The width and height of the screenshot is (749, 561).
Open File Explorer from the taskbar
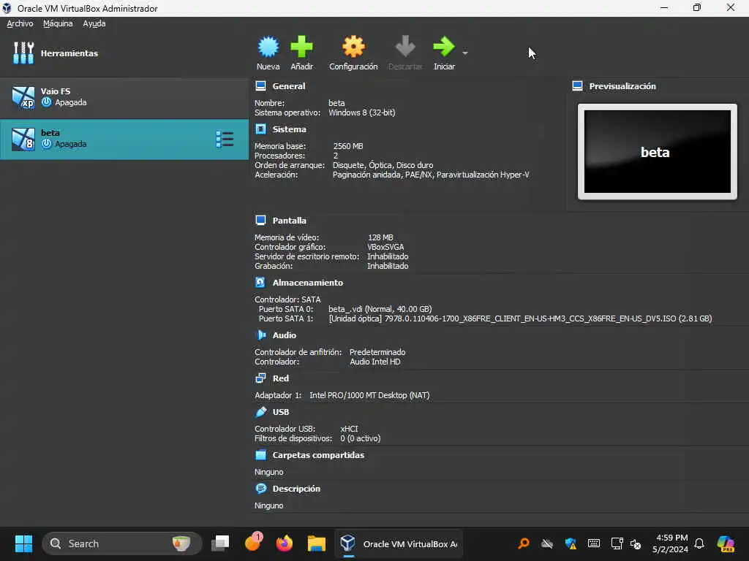(316, 543)
